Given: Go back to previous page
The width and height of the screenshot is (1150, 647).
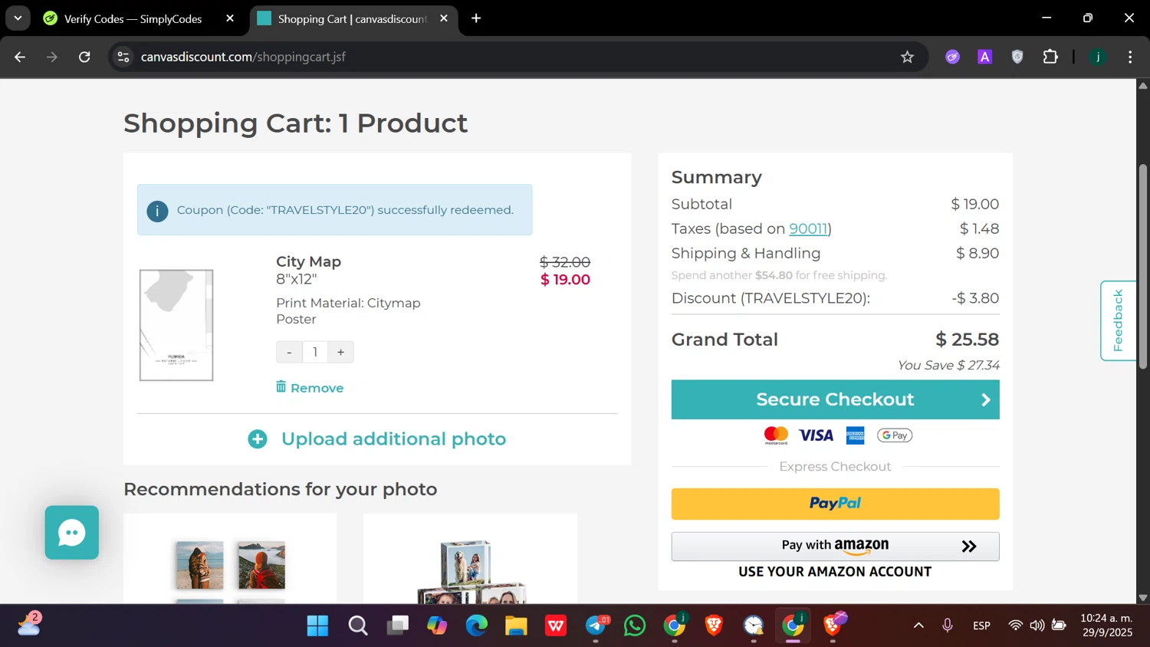Looking at the screenshot, I should pyautogui.click(x=20, y=57).
